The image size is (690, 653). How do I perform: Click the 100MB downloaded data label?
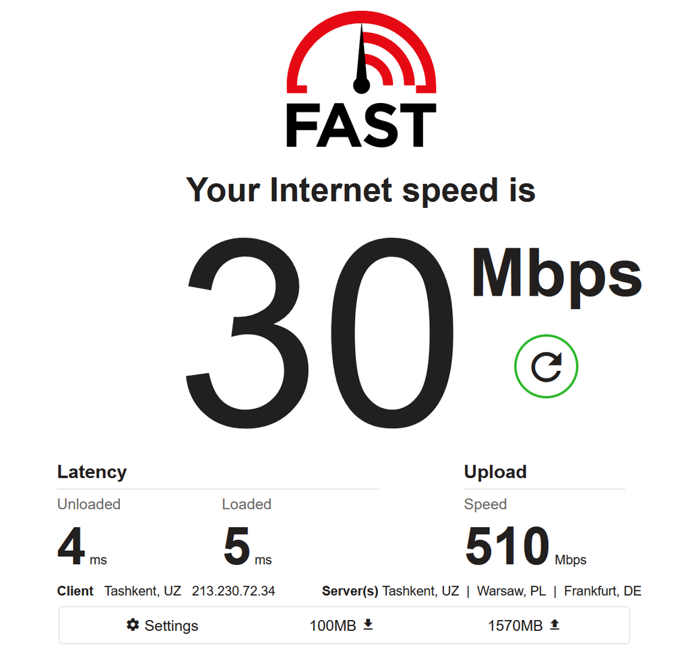coord(333,625)
